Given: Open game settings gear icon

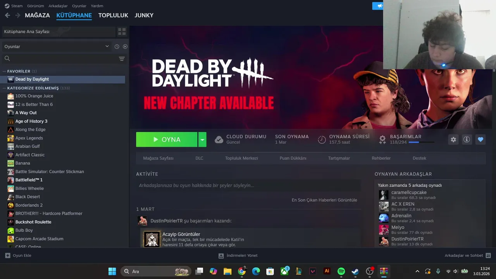Looking at the screenshot, I should tap(453, 139).
